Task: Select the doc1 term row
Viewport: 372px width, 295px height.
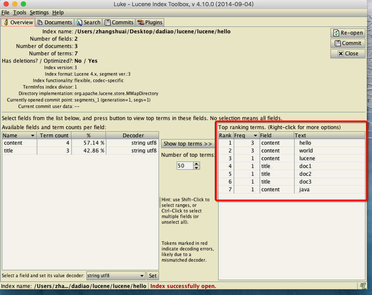Action: pyautogui.click(x=292, y=166)
